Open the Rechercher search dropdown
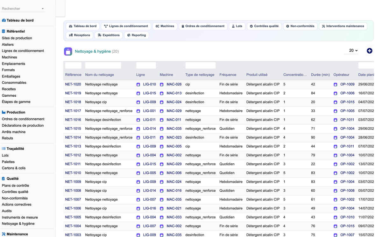The image size is (382, 237). tap(23, 9)
